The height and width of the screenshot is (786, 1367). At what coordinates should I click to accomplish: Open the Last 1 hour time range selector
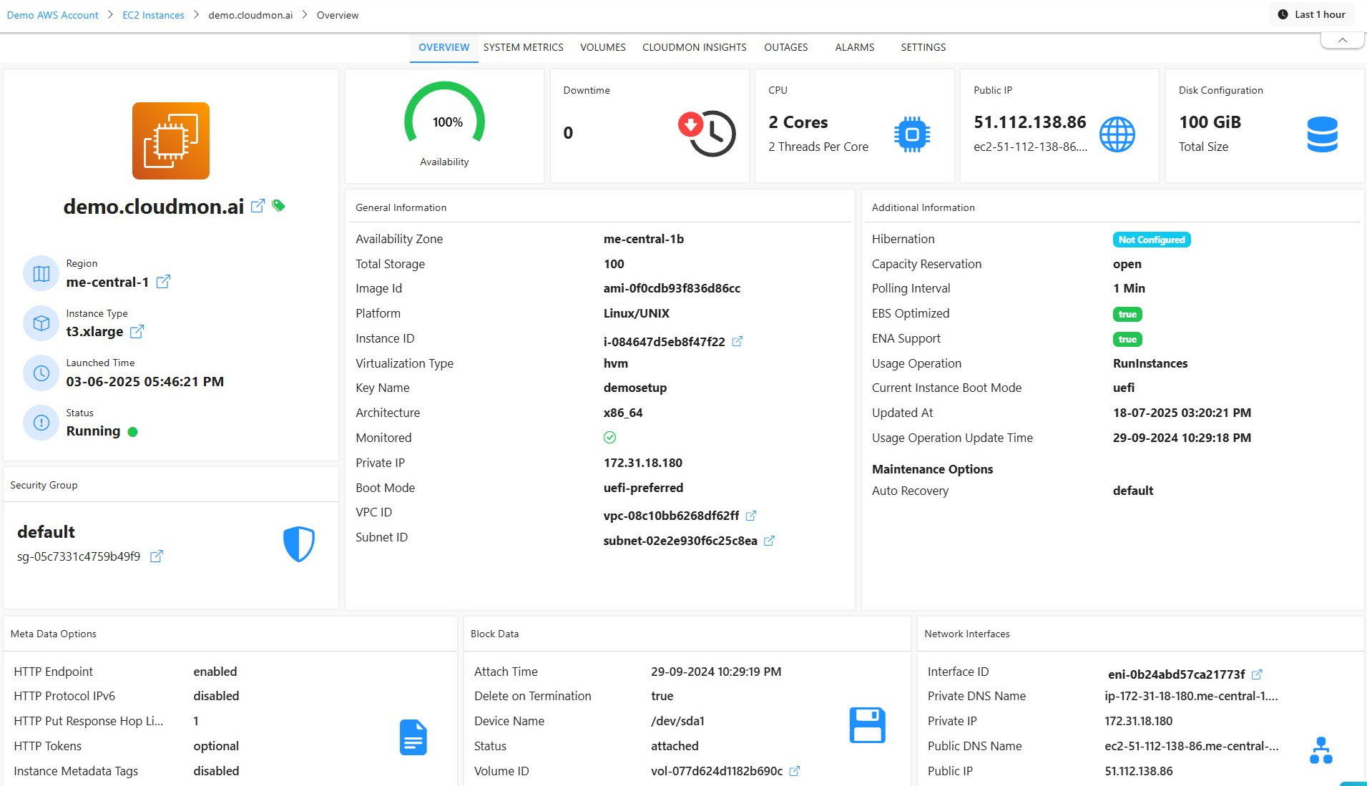(1312, 14)
